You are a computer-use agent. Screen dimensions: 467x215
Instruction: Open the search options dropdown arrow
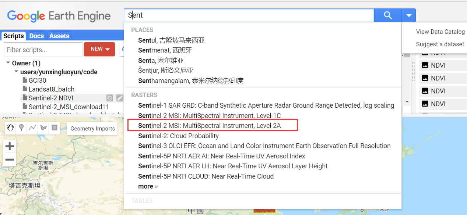pos(409,15)
